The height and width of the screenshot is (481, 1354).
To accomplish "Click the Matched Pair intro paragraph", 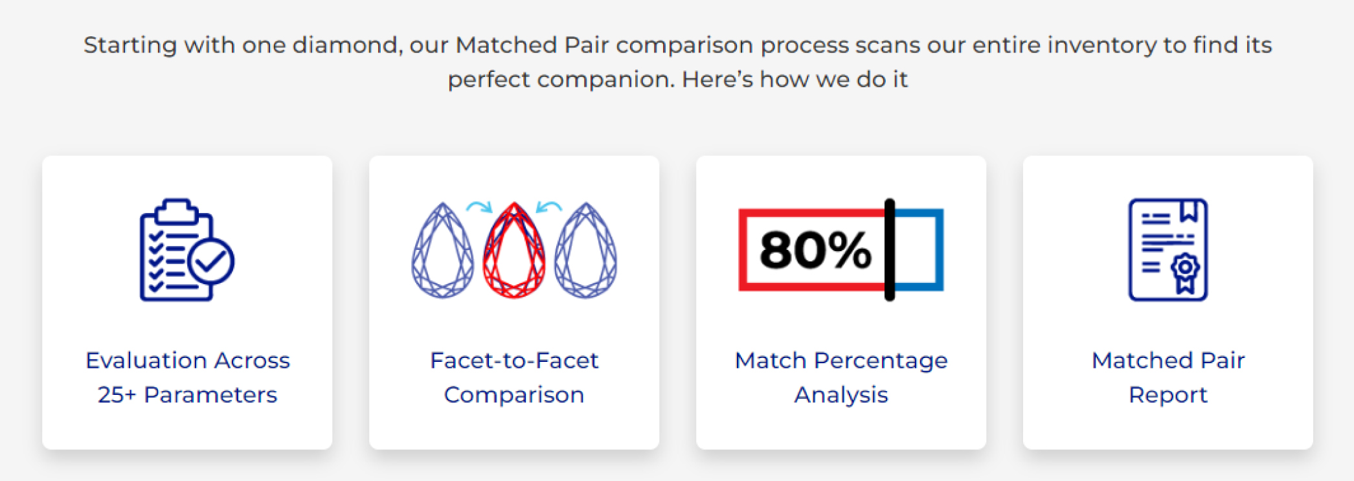I will tap(677, 62).
